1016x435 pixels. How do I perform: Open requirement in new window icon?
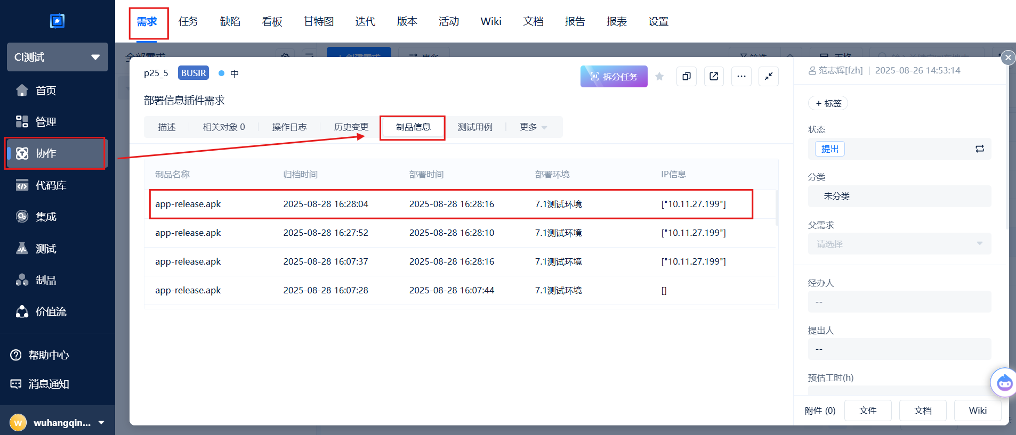[714, 77]
